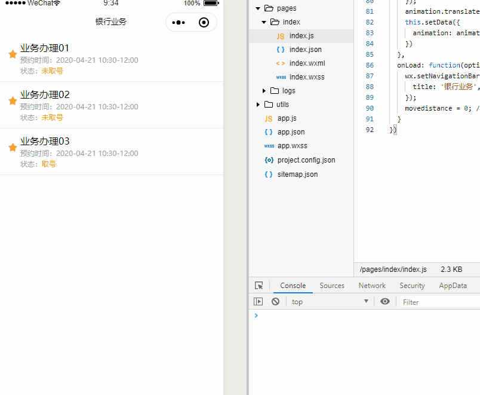
Task: Switch to the AppData tab
Action: tap(453, 286)
